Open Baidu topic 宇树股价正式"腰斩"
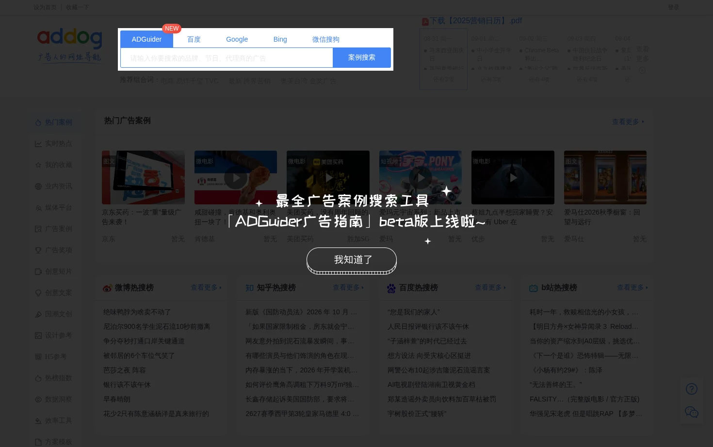This screenshot has width=713, height=447. [417, 414]
